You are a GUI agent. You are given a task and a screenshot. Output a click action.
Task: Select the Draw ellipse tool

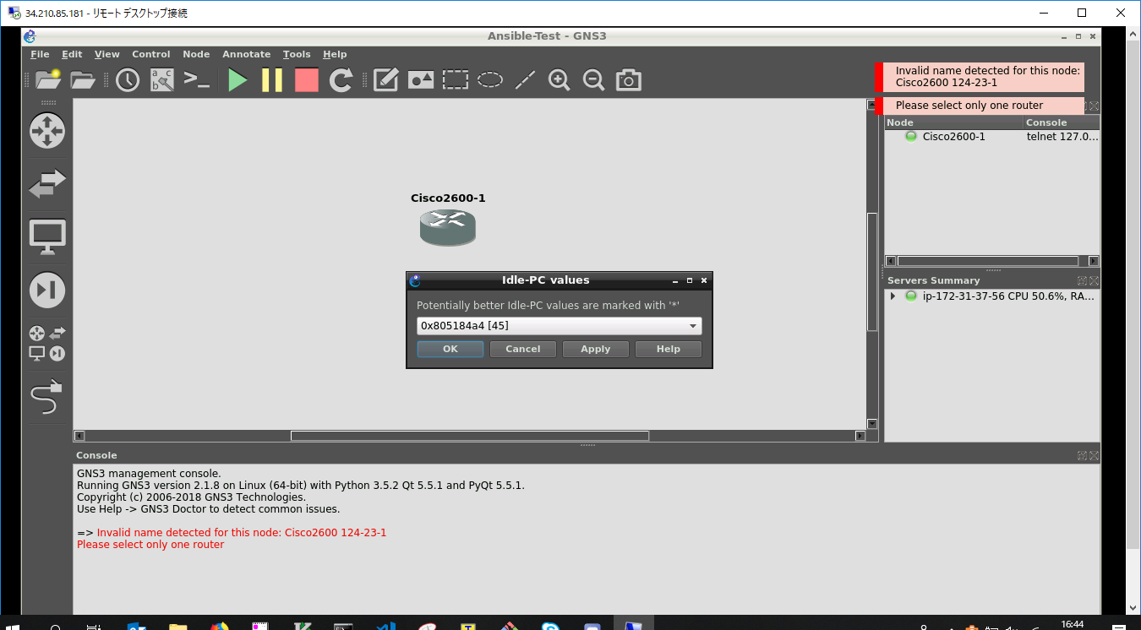point(490,79)
